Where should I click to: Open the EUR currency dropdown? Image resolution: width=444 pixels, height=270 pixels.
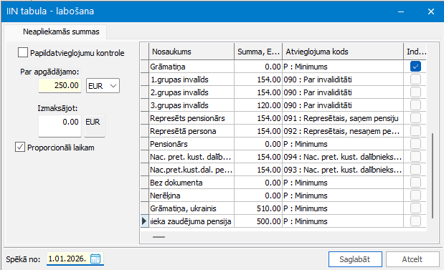103,86
